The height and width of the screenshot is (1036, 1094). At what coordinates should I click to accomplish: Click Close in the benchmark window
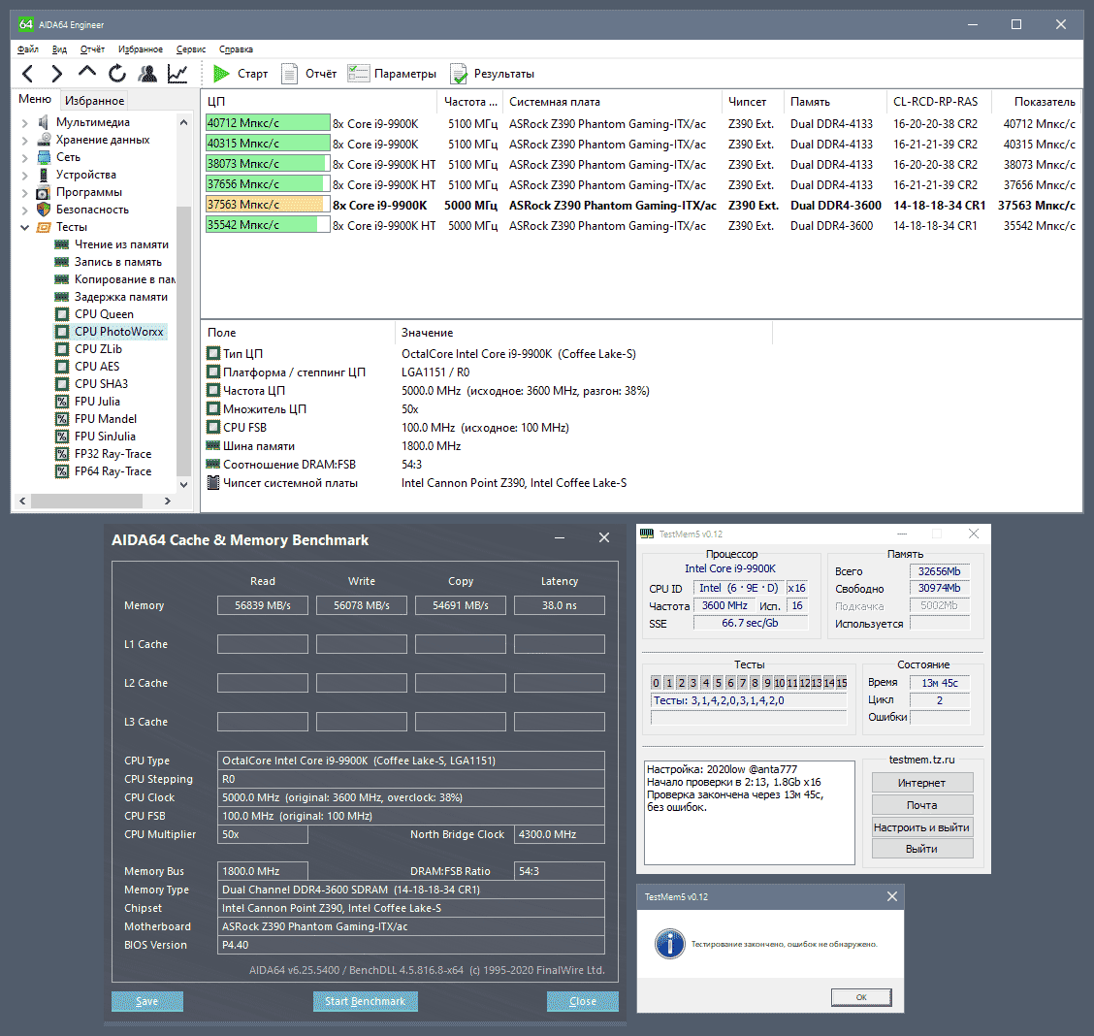click(x=583, y=1001)
